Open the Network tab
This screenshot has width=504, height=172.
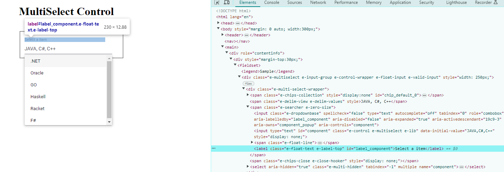click(x=318, y=2)
